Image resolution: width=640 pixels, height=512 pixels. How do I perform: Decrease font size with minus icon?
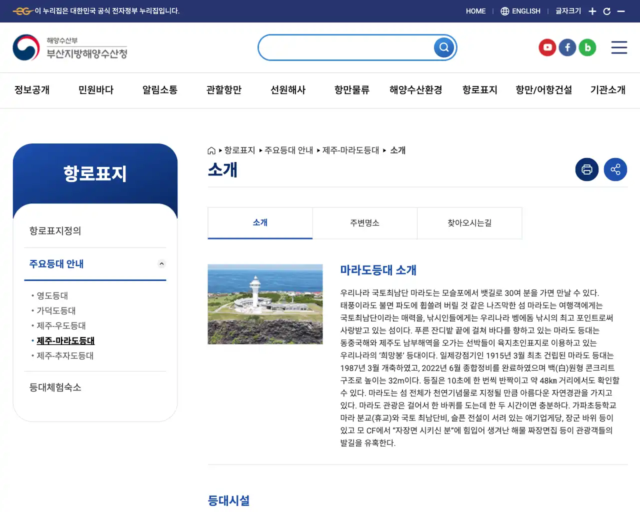point(621,11)
